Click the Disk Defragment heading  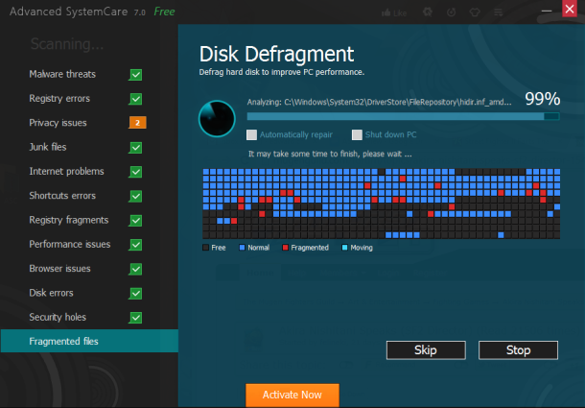pyautogui.click(x=276, y=55)
